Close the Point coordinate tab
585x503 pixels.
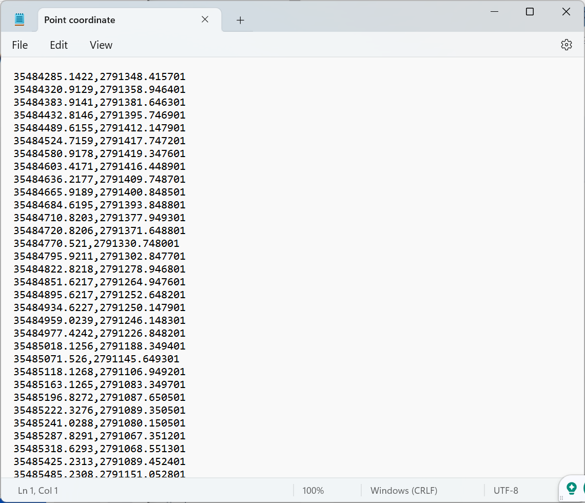tap(205, 20)
